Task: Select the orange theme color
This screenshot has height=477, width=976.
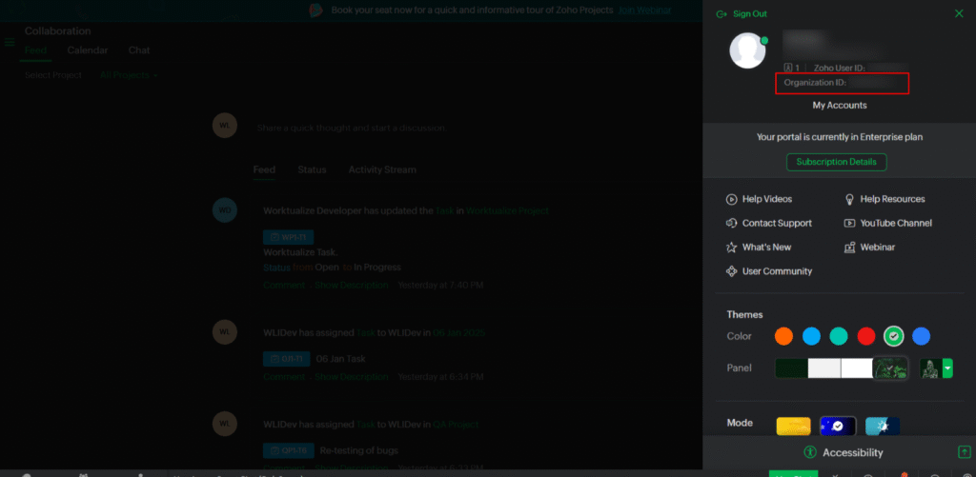Action: coord(783,336)
